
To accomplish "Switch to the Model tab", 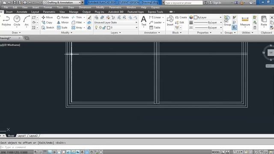I will pos(11,136).
